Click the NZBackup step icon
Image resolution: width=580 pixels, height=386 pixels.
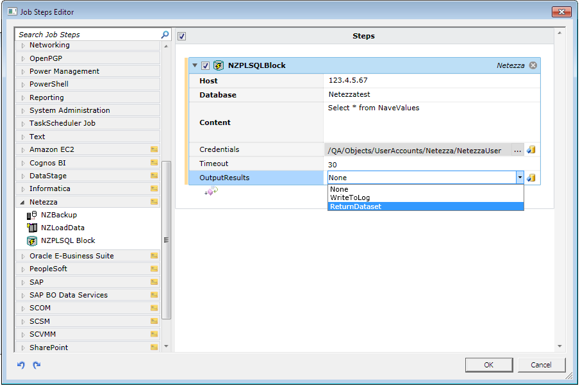29,215
